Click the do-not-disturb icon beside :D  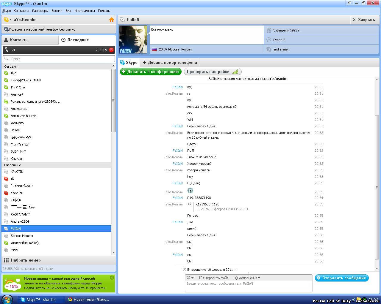click(x=6, y=179)
